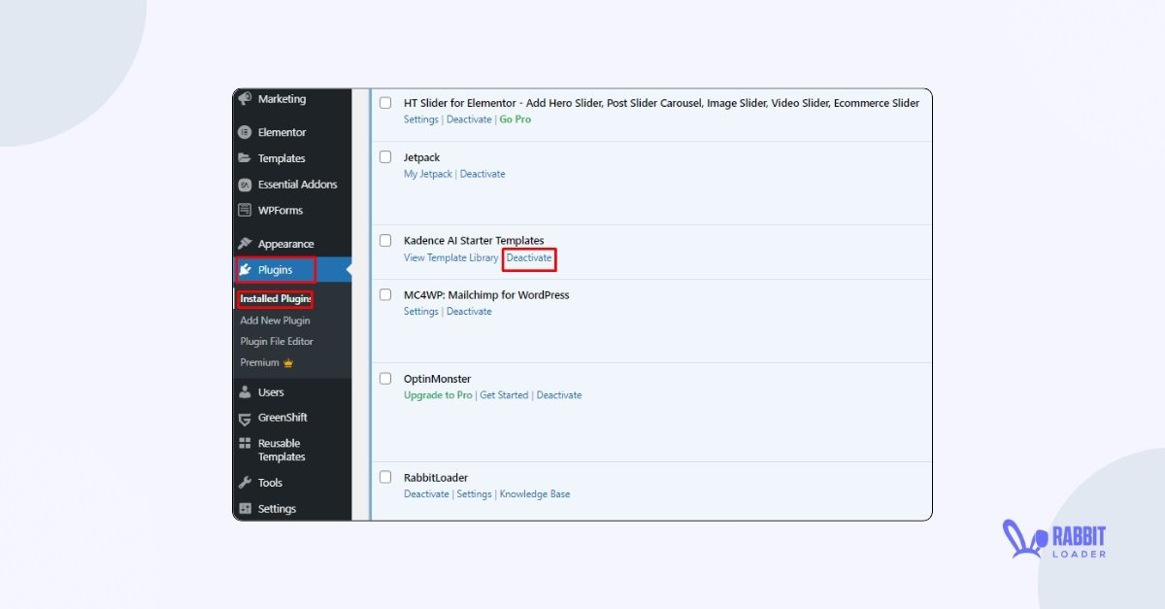Select the Appearance brush icon

coord(245,243)
